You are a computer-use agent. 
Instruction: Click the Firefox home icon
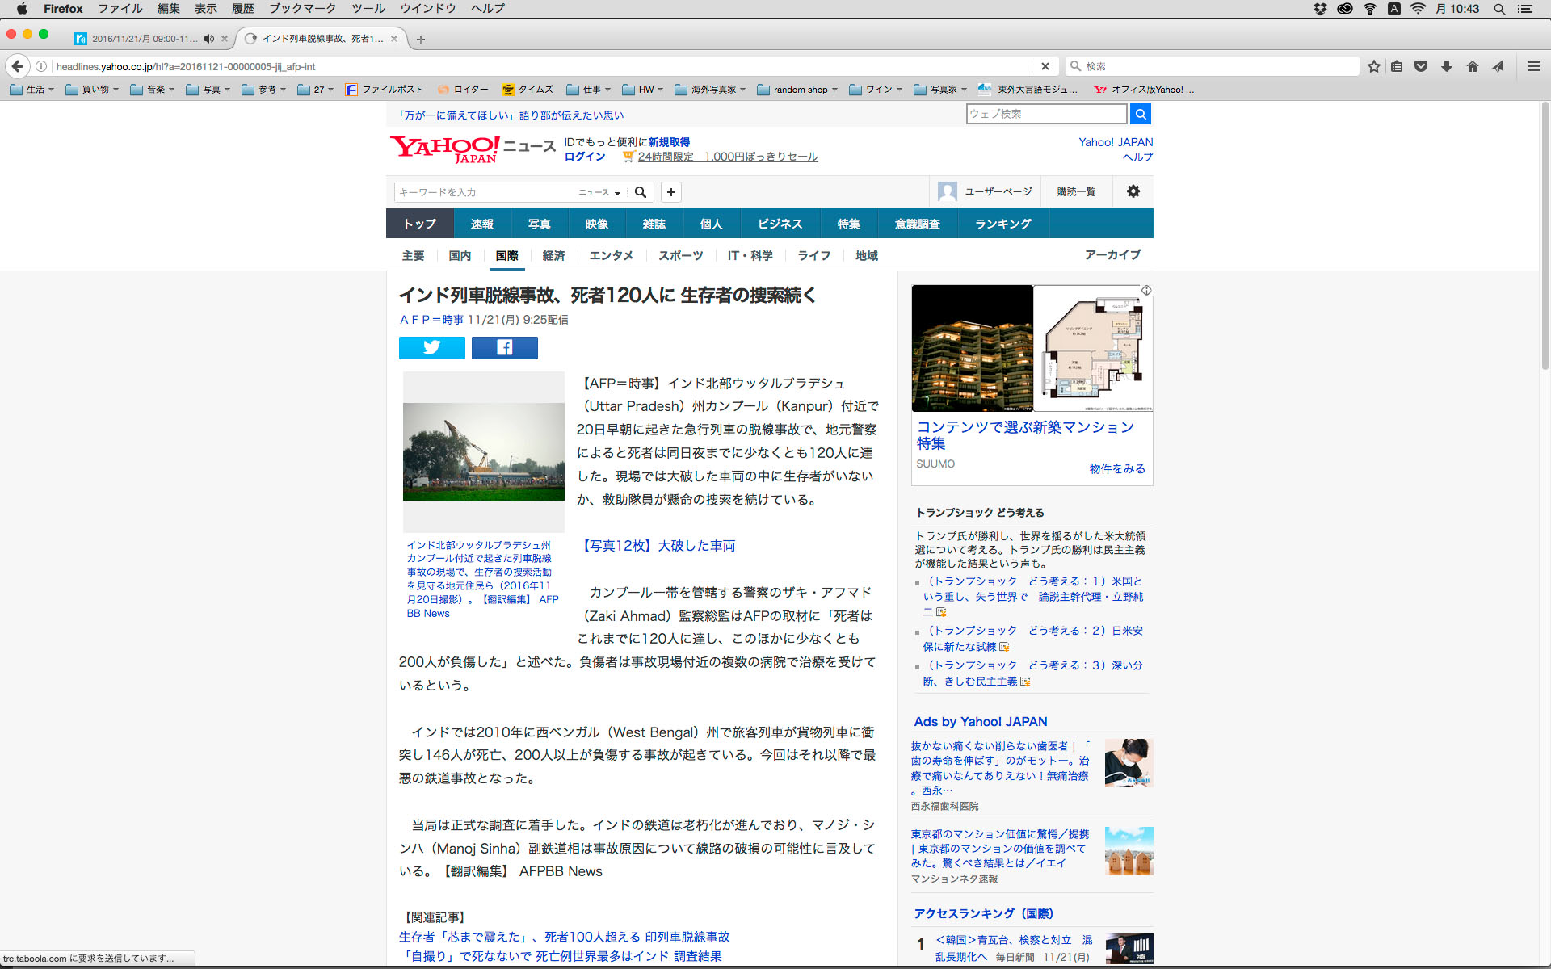[1472, 66]
